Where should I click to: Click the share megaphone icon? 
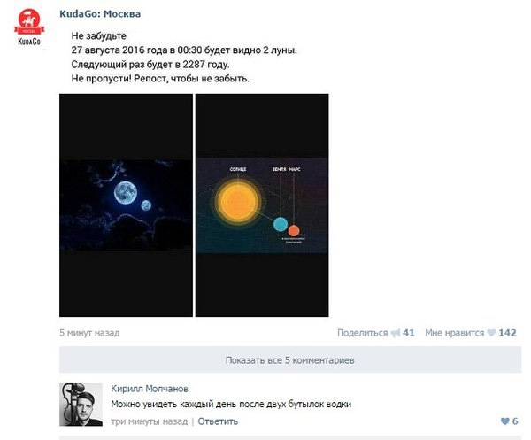pos(396,333)
